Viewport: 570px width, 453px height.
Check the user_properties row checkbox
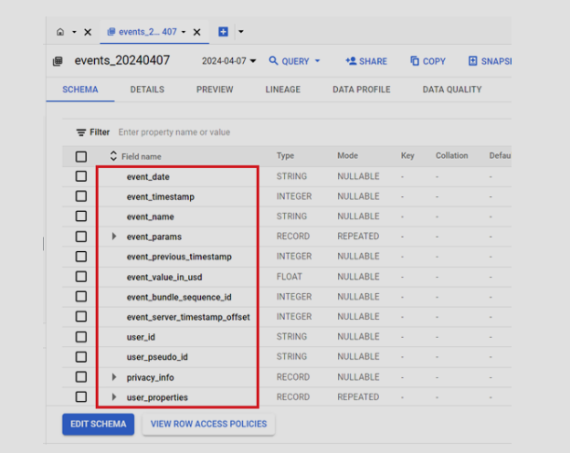pos(81,396)
